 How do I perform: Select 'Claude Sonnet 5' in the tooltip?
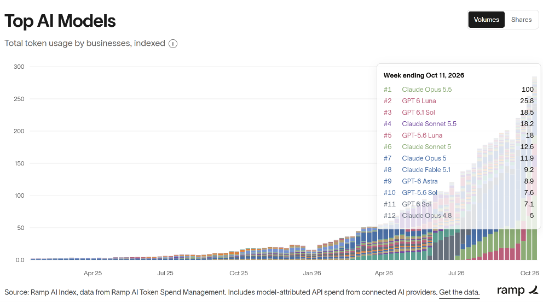[x=426, y=147]
